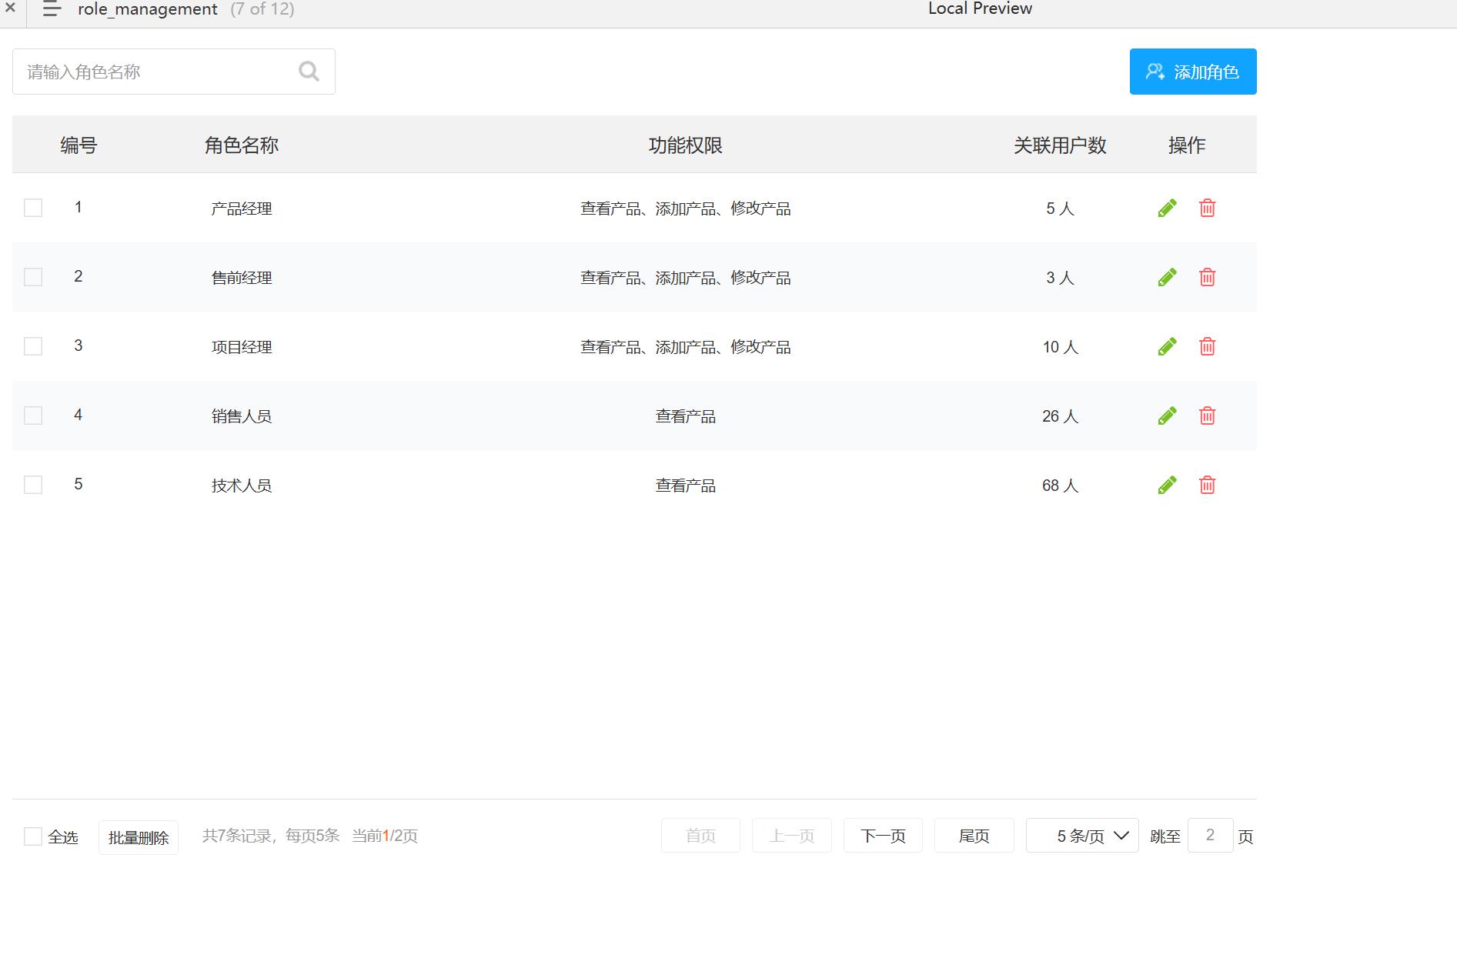1457x958 pixels.
Task: Edit the 技术人员 role via pencil icon
Action: click(x=1167, y=485)
